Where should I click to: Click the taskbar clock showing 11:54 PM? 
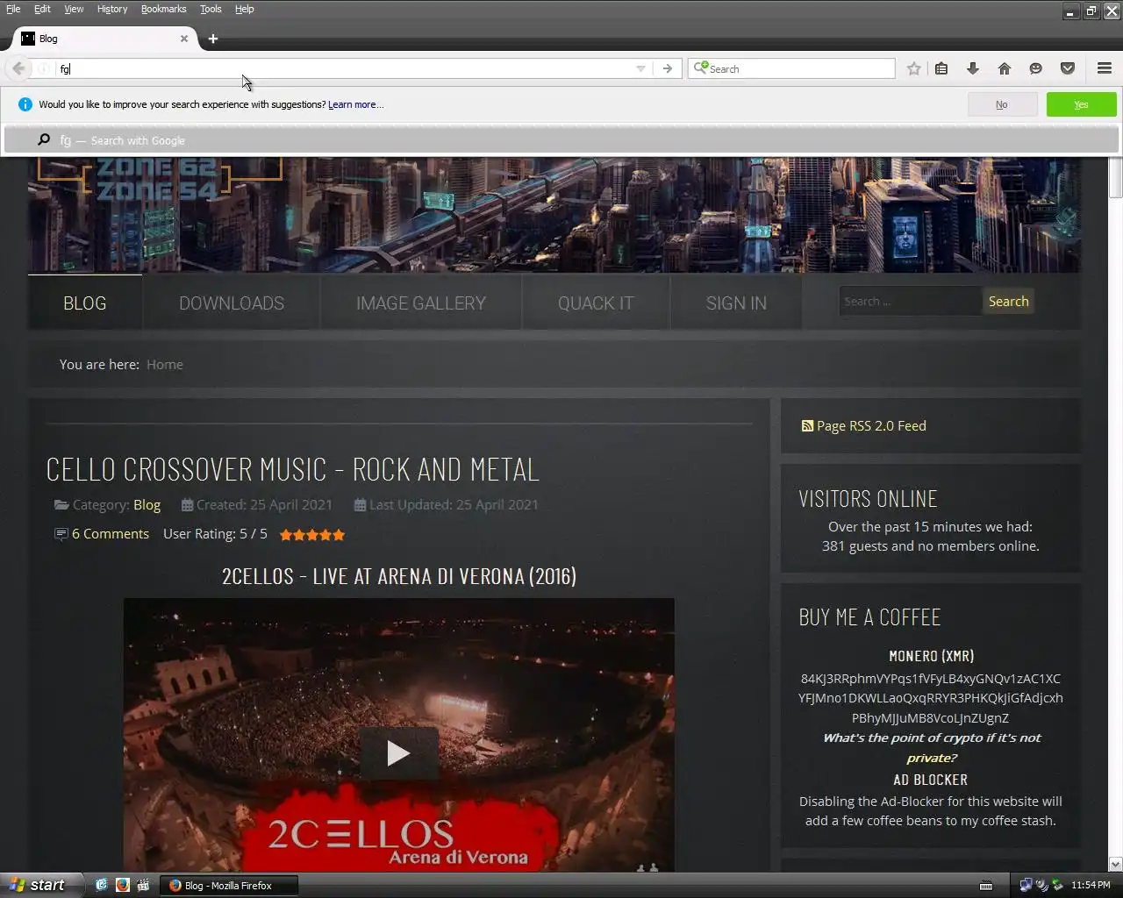(x=1091, y=886)
